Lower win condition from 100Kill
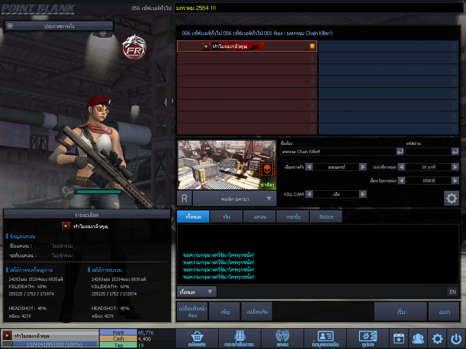Screen dimensions: 466x349 (401, 180)
